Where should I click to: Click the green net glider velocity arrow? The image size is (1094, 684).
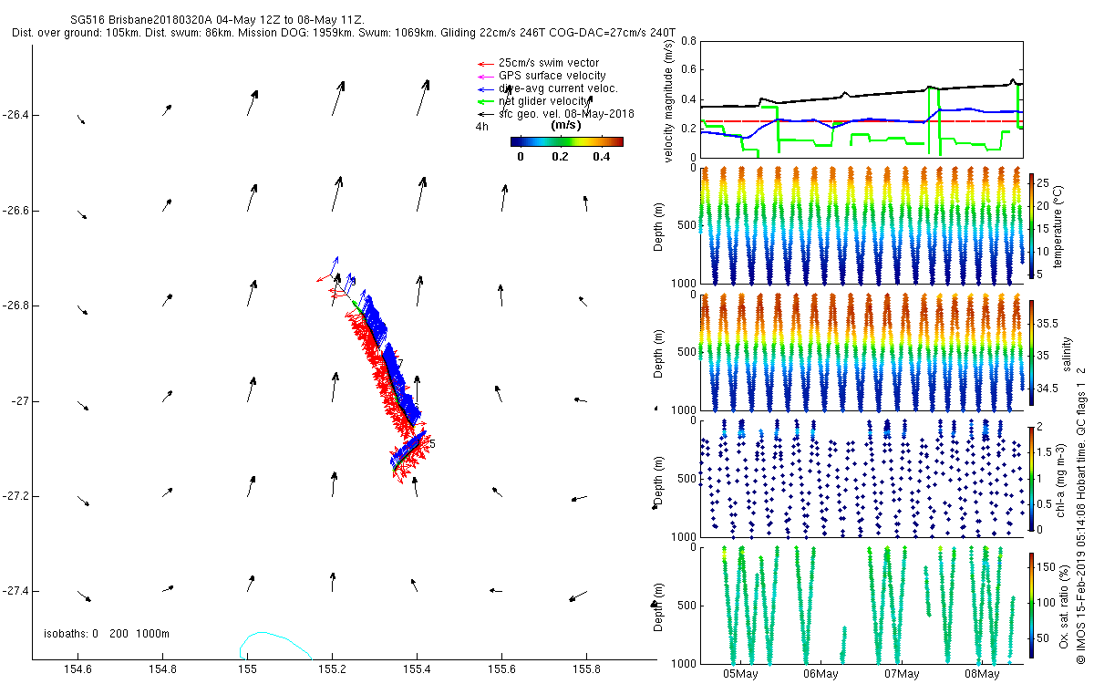pyautogui.click(x=486, y=101)
